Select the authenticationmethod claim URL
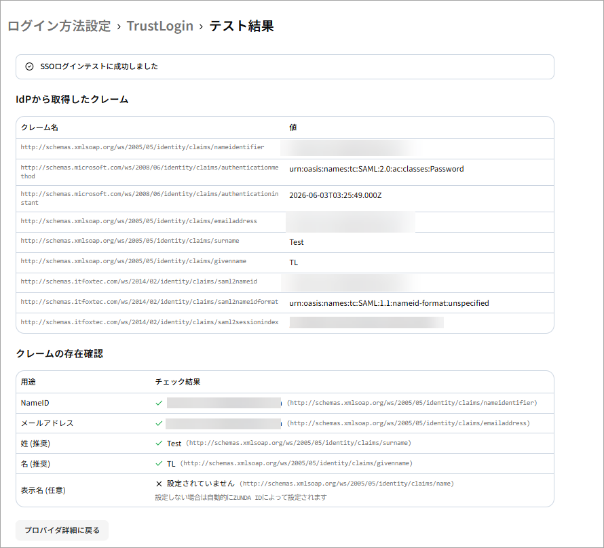 pyautogui.click(x=149, y=172)
